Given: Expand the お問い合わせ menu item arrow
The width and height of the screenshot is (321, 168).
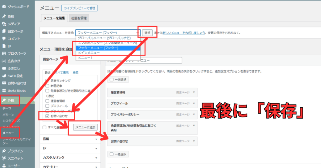Looking at the screenshot, I should [194, 141].
